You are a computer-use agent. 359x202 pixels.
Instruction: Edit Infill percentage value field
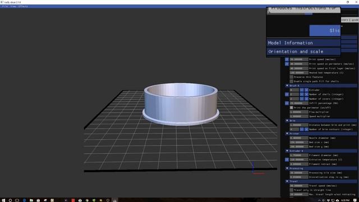click(299, 103)
